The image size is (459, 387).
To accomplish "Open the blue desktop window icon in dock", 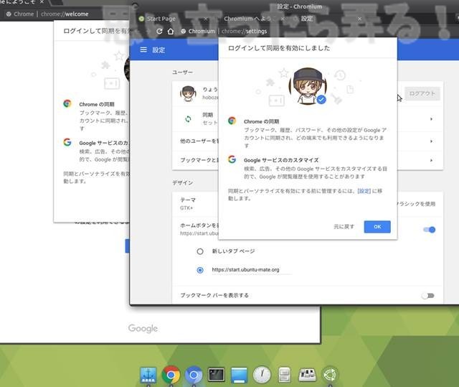I will (239, 376).
